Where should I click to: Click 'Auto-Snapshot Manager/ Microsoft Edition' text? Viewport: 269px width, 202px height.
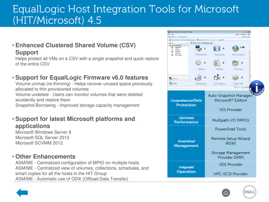pos(231,98)
